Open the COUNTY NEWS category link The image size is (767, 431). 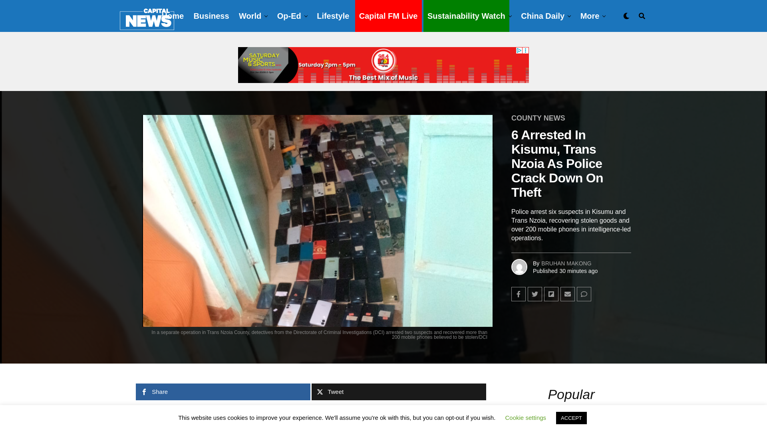538,118
